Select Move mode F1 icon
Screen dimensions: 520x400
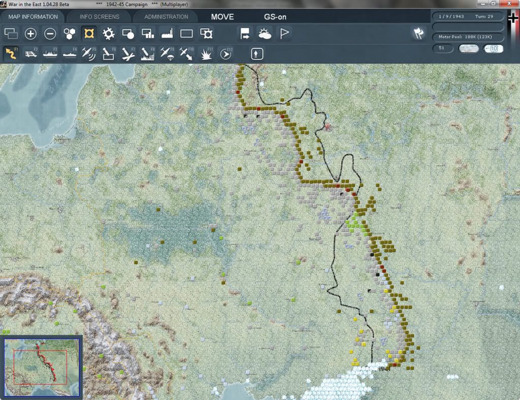(11, 53)
